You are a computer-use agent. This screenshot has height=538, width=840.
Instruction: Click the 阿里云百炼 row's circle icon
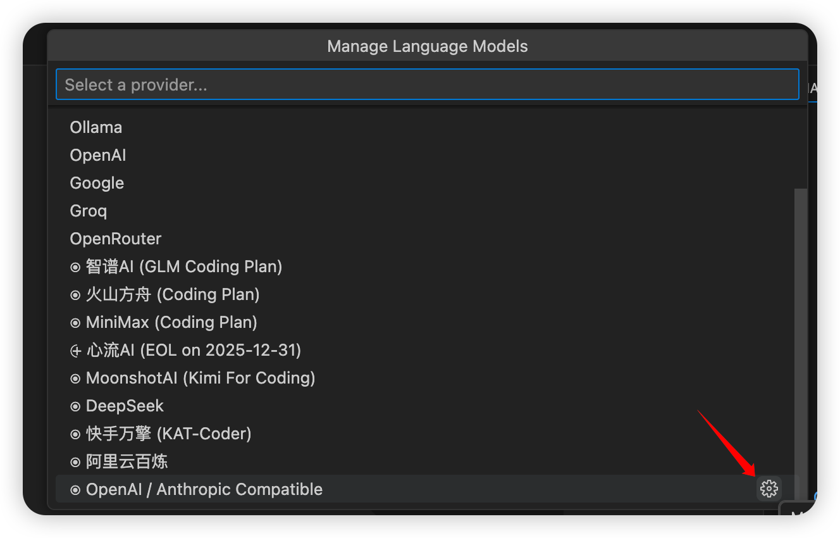pyautogui.click(x=75, y=462)
